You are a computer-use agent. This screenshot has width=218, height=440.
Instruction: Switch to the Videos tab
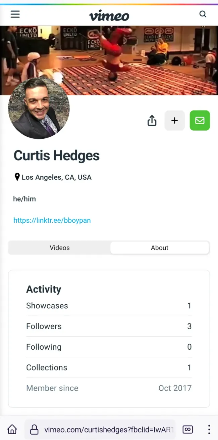pyautogui.click(x=60, y=248)
